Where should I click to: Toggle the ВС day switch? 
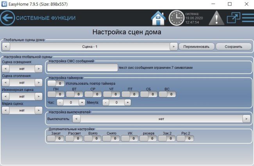click(167, 94)
